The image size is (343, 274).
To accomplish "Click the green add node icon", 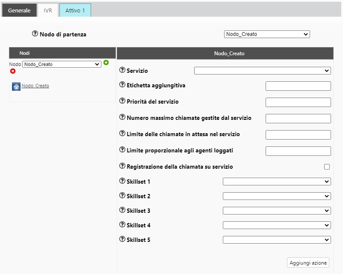I will 106,63.
